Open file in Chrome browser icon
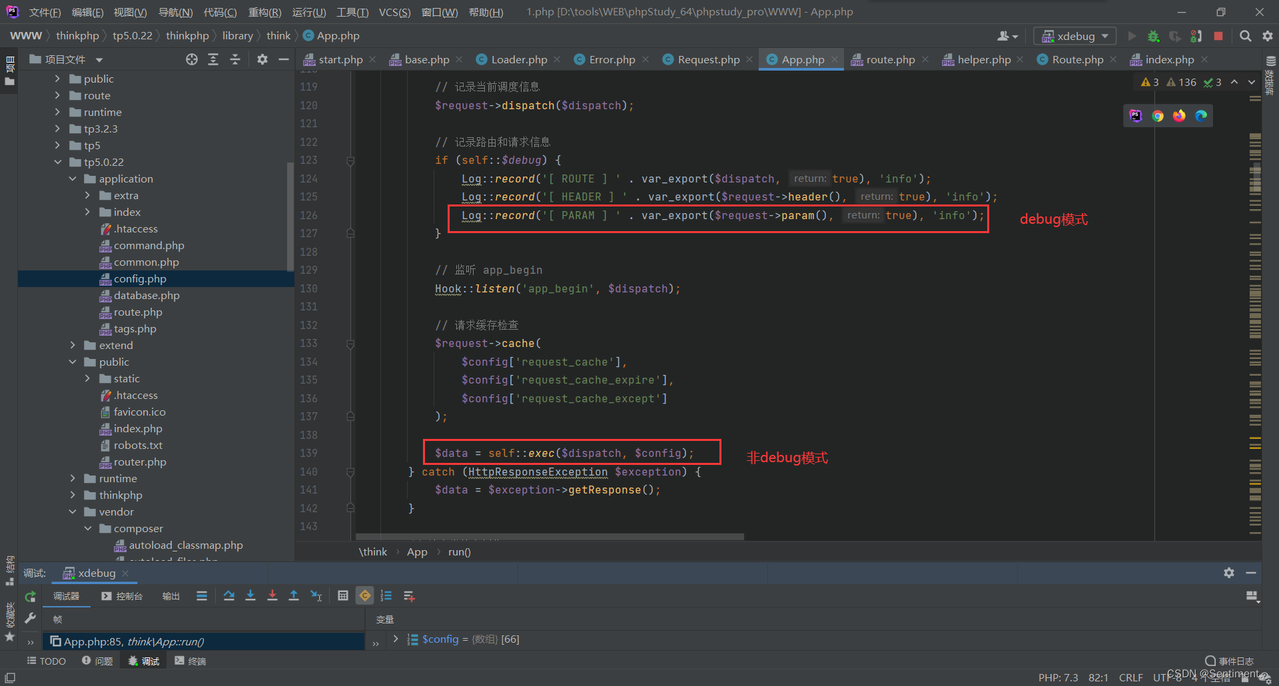Viewport: 1279px width, 686px height. [x=1158, y=116]
